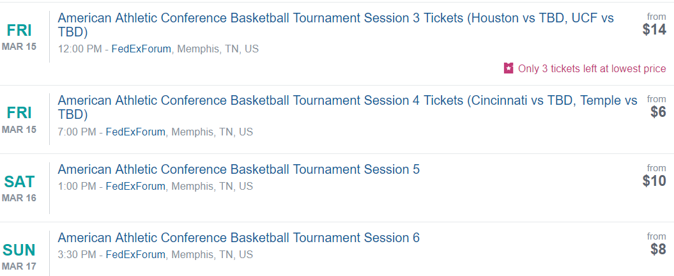Click the FRI MAR 15 date for Session 4
The height and width of the screenshot is (276, 674).
[19, 119]
